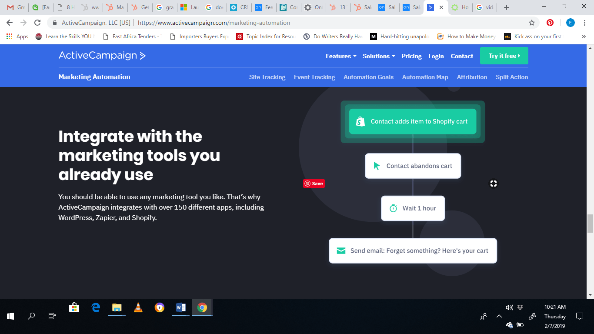Open the Chrome profile avatar E
Image resolution: width=594 pixels, height=334 pixels.
pyautogui.click(x=570, y=23)
